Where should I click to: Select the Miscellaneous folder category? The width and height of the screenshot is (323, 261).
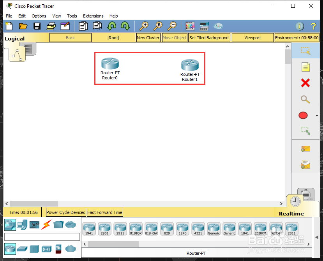point(58,224)
